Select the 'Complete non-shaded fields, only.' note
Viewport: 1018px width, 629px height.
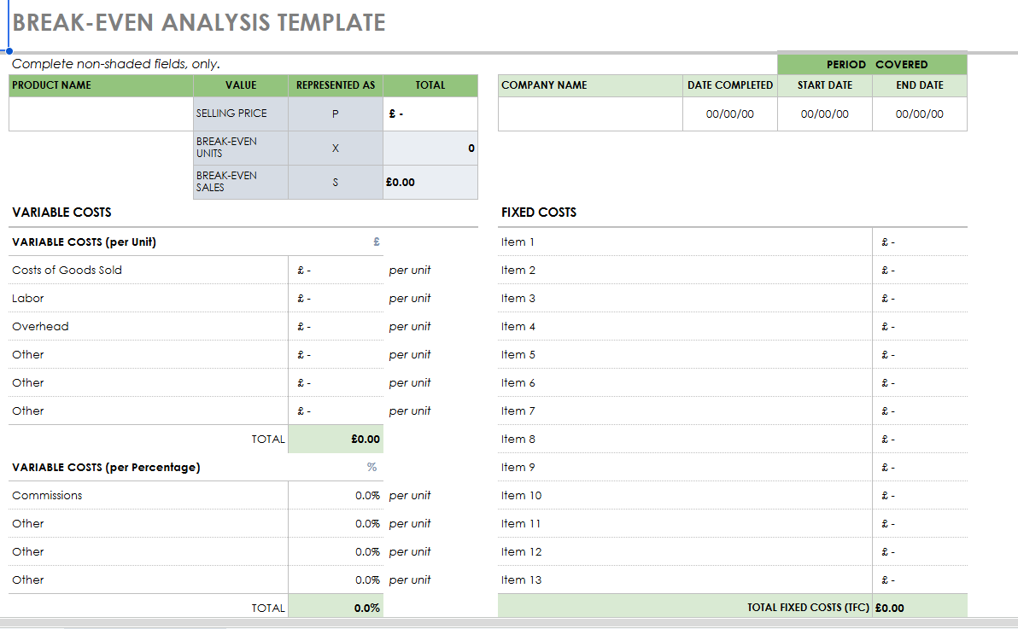tap(115, 64)
